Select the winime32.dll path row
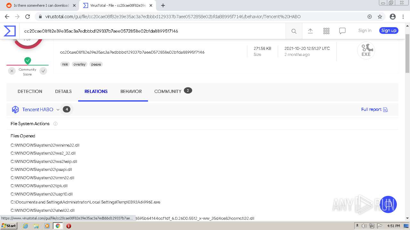Viewport: 410px width, 230px height. (x=45, y=145)
